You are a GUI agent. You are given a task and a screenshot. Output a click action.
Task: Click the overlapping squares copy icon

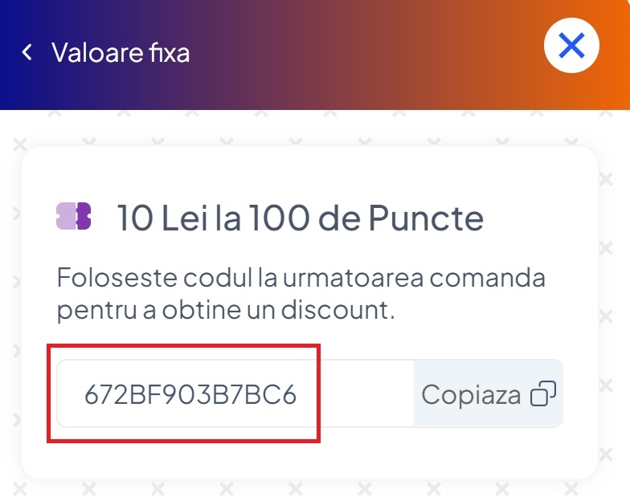[x=543, y=393]
